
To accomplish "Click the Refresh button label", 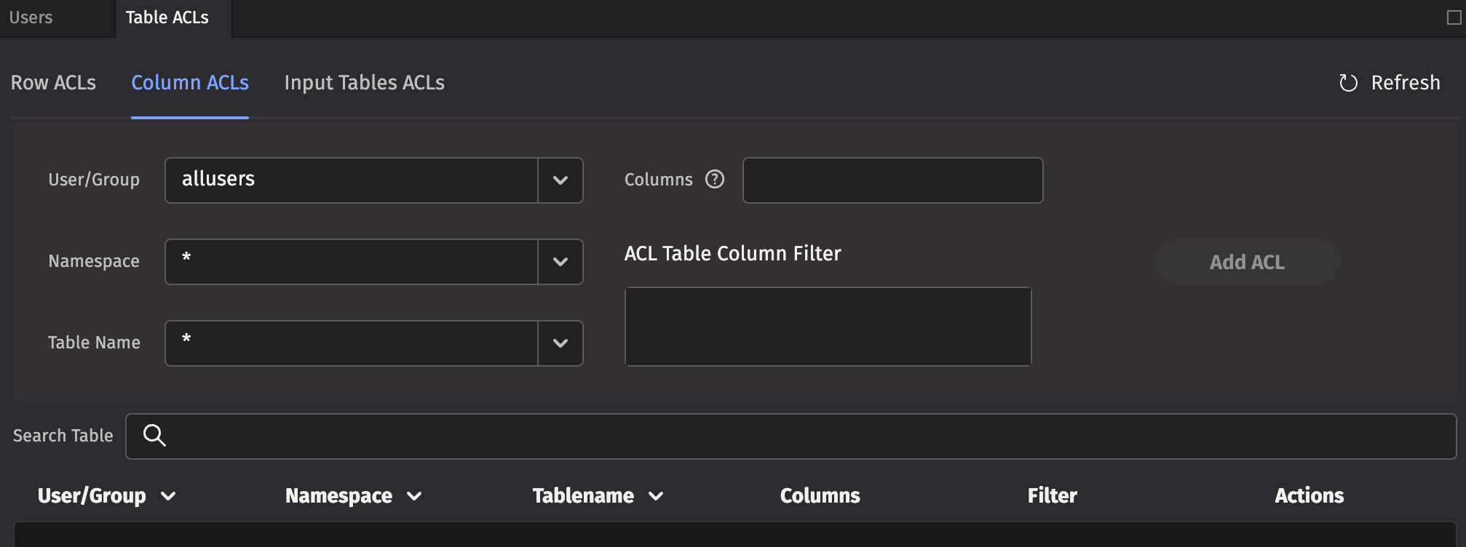I will click(x=1405, y=83).
